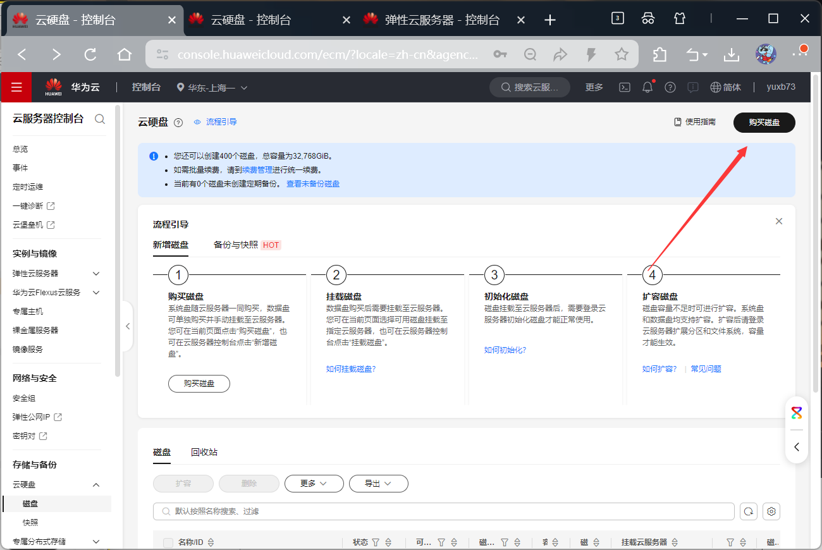This screenshot has height=550, width=822.
Task: Go to the browser home page
Action: tap(125, 55)
